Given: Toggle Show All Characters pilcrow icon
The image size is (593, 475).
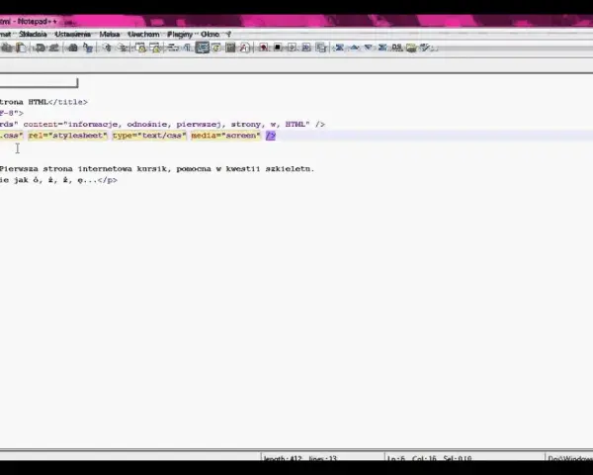Looking at the screenshot, I should coord(187,47).
